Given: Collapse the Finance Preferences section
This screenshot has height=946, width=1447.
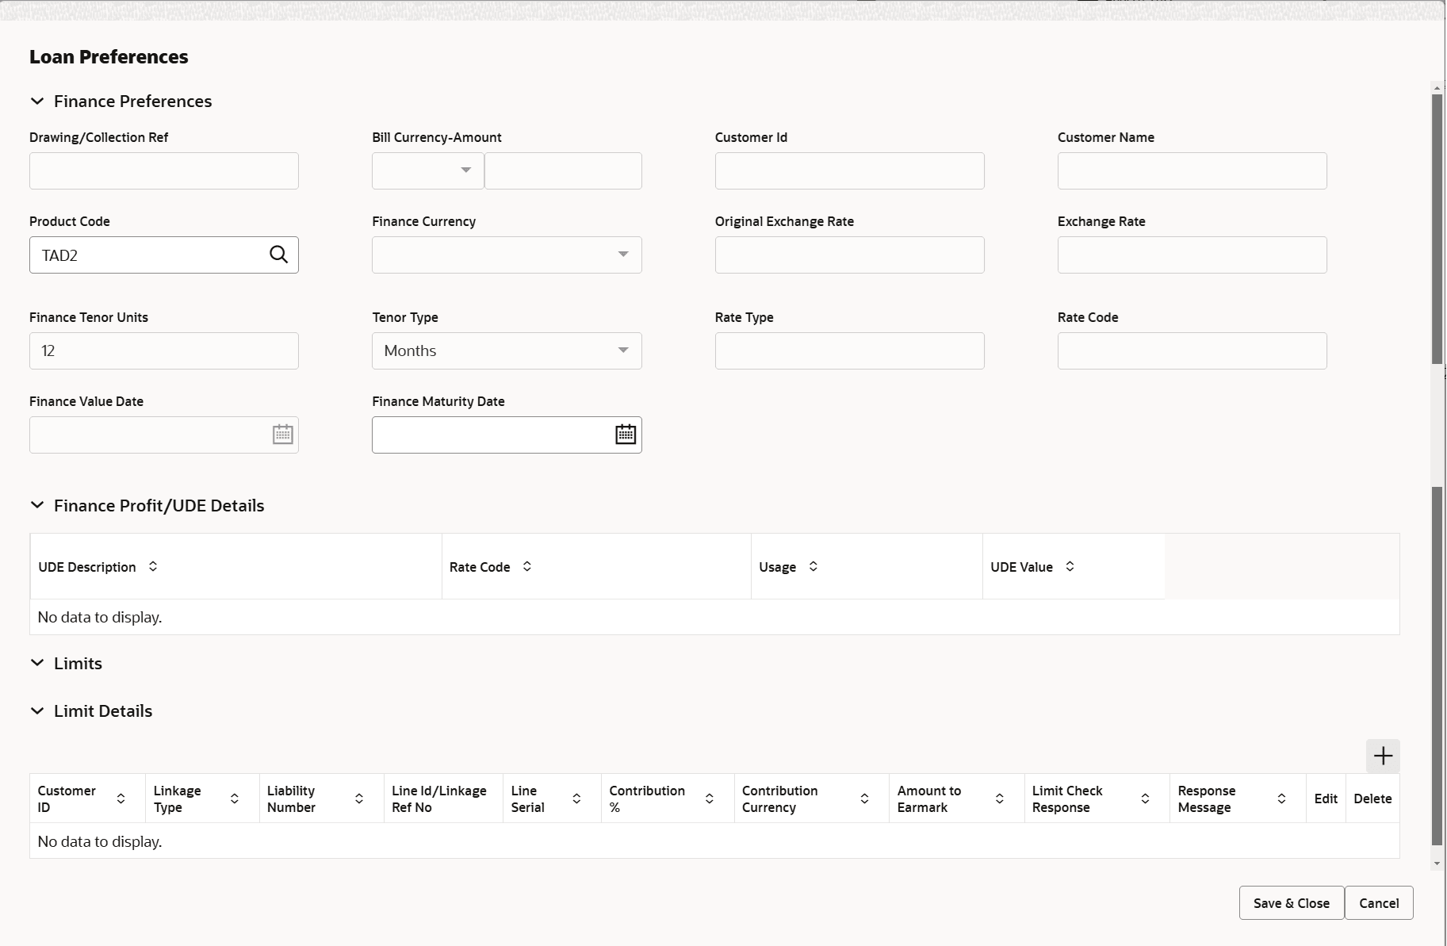Looking at the screenshot, I should point(37,101).
